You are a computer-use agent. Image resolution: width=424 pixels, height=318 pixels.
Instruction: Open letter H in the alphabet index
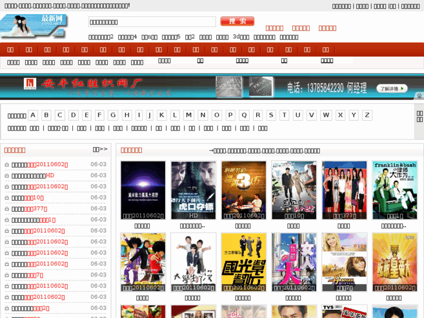tap(127, 116)
